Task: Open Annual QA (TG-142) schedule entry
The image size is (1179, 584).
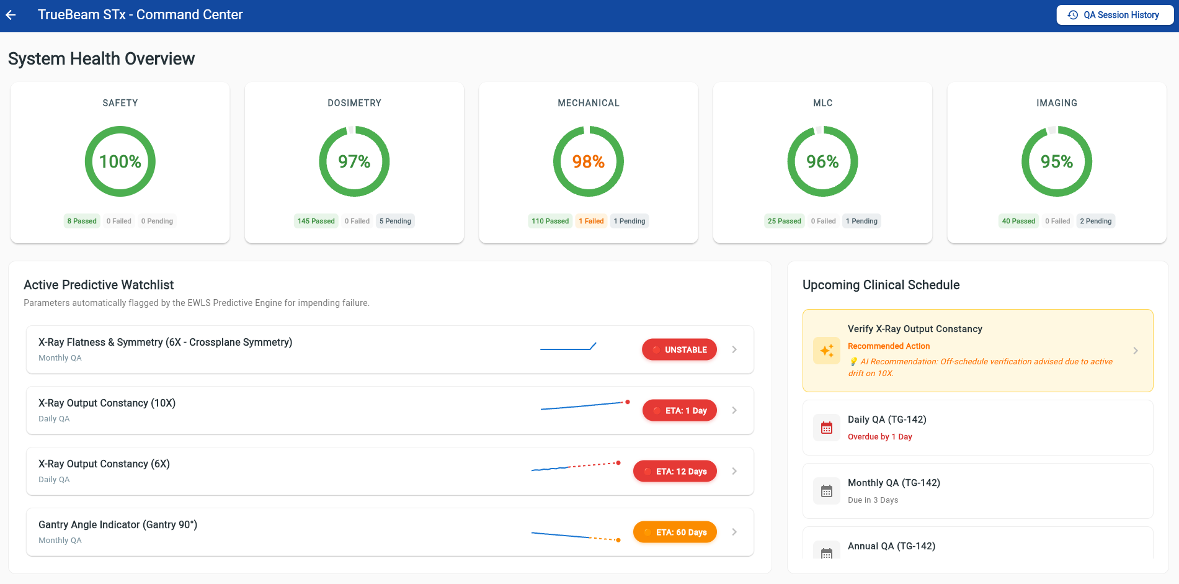Action: coord(978,544)
